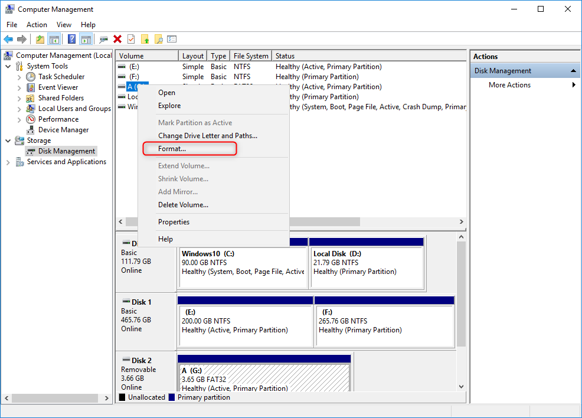Viewport: 582px width, 418px height.
Task: Select the Local Disk (D:) partition block
Action: click(x=366, y=267)
